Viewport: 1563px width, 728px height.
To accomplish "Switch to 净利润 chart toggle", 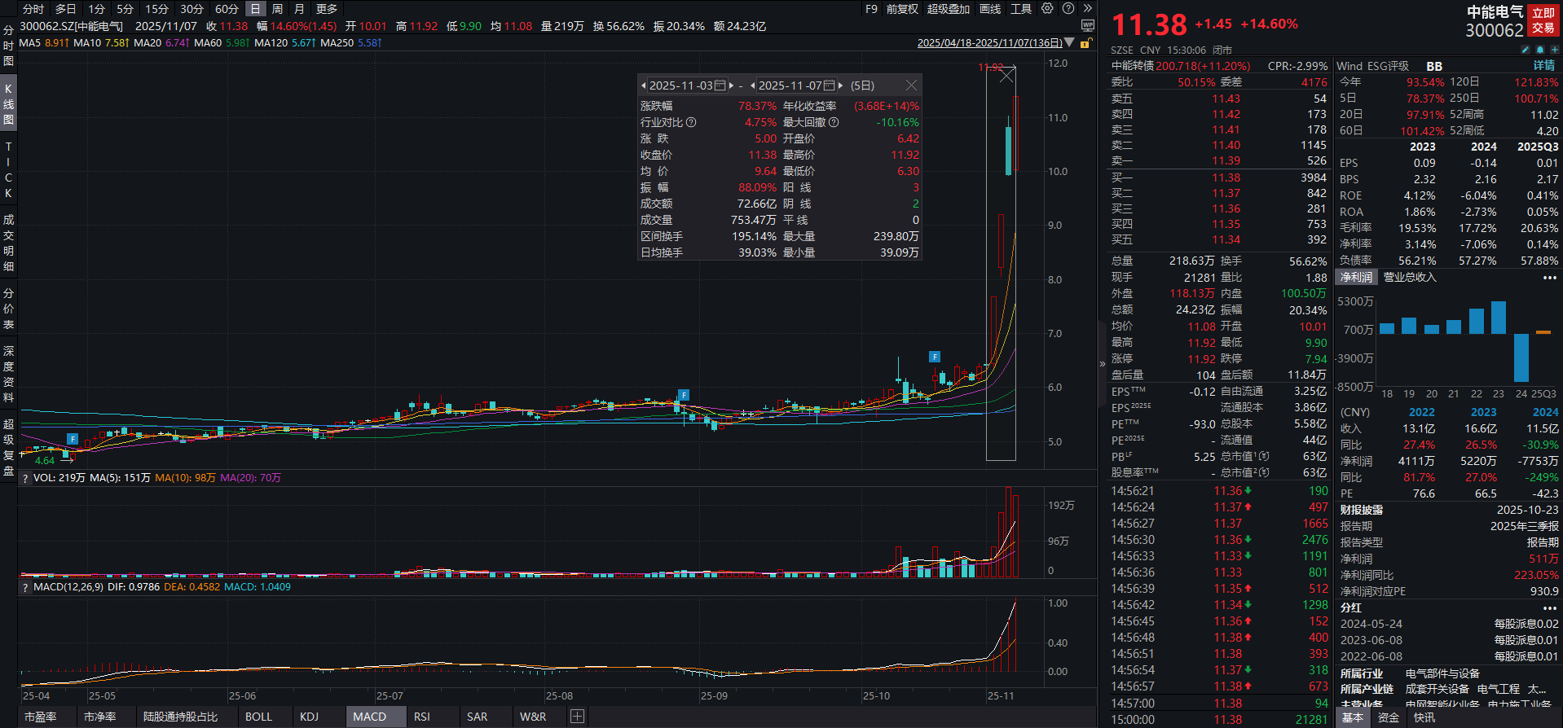I will (x=1356, y=278).
